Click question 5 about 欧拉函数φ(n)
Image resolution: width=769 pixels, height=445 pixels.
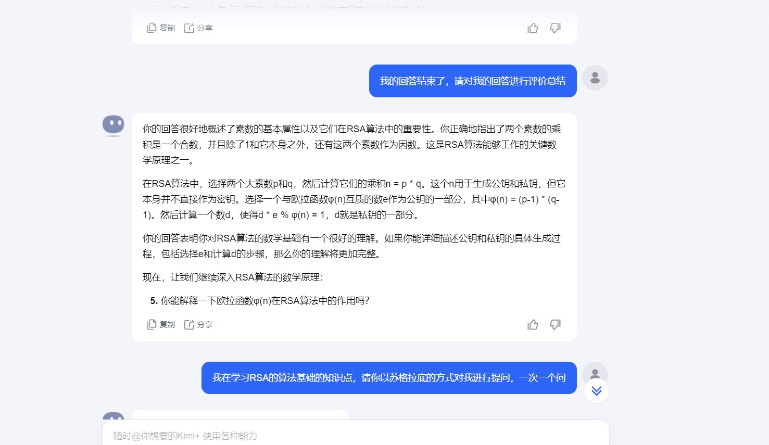coord(260,301)
